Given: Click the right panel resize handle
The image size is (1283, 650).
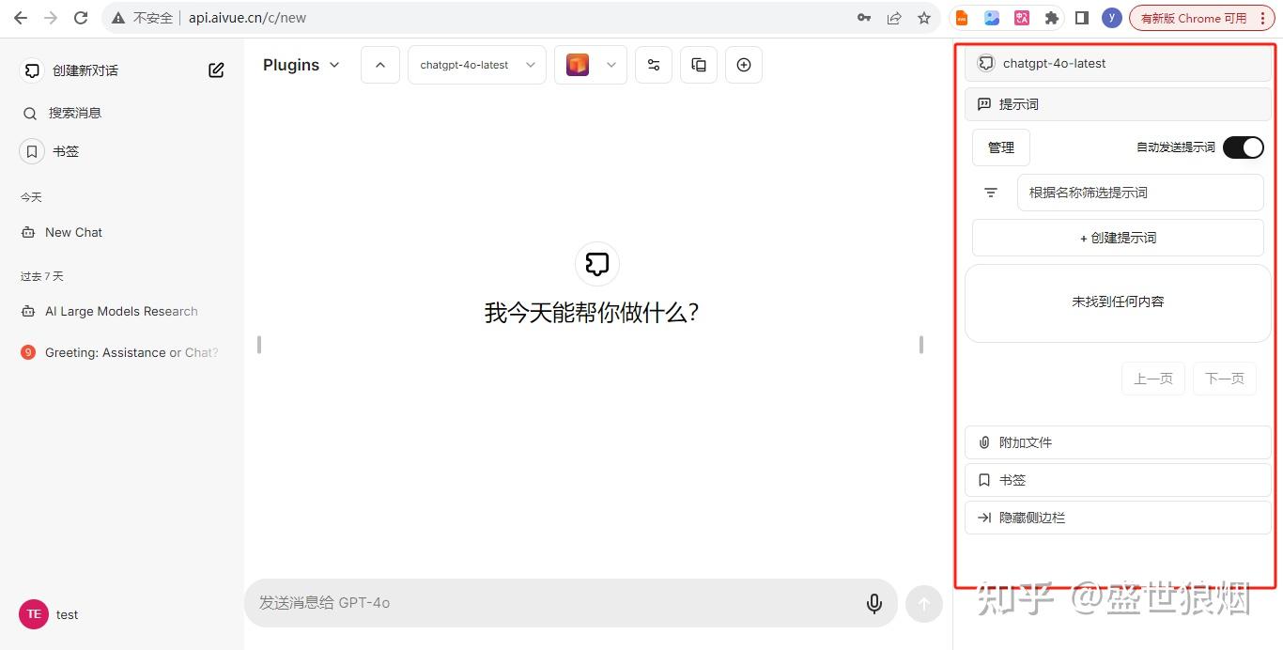Looking at the screenshot, I should [x=921, y=345].
